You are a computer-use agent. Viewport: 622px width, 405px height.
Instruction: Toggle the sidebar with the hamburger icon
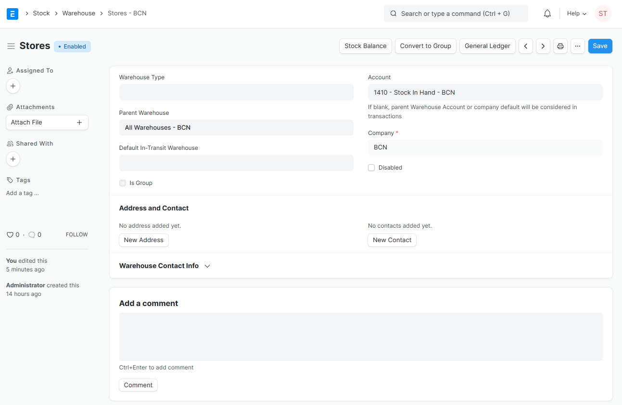(11, 46)
